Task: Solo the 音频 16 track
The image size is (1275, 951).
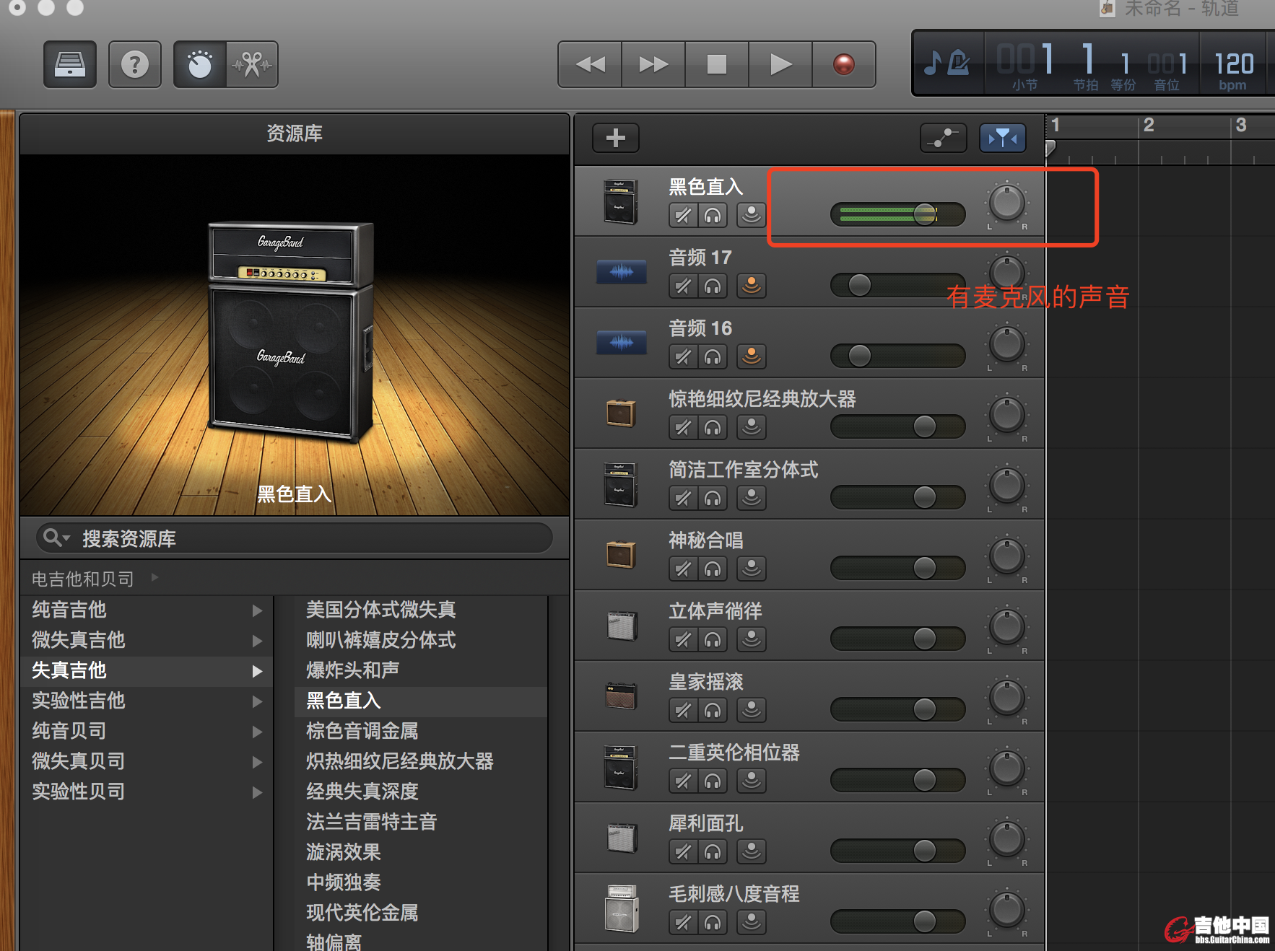Action: (x=713, y=356)
